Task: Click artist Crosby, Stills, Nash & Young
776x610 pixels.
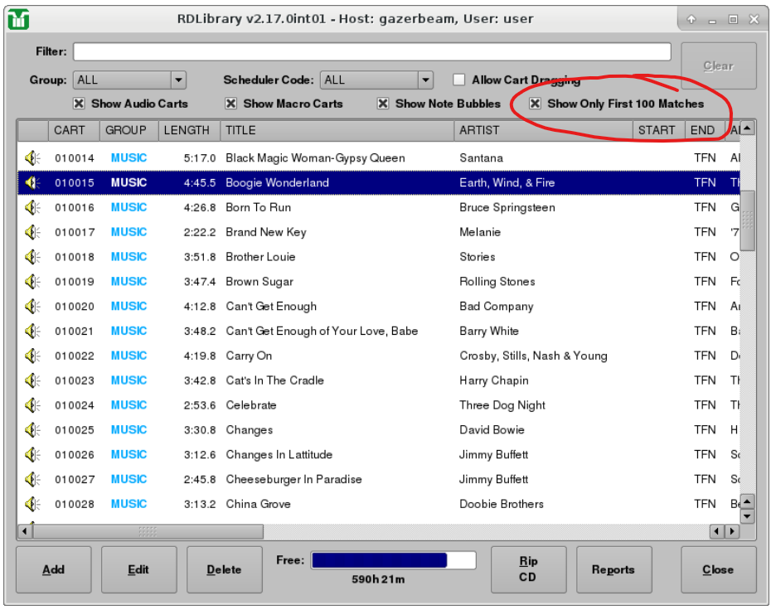Action: (534, 356)
